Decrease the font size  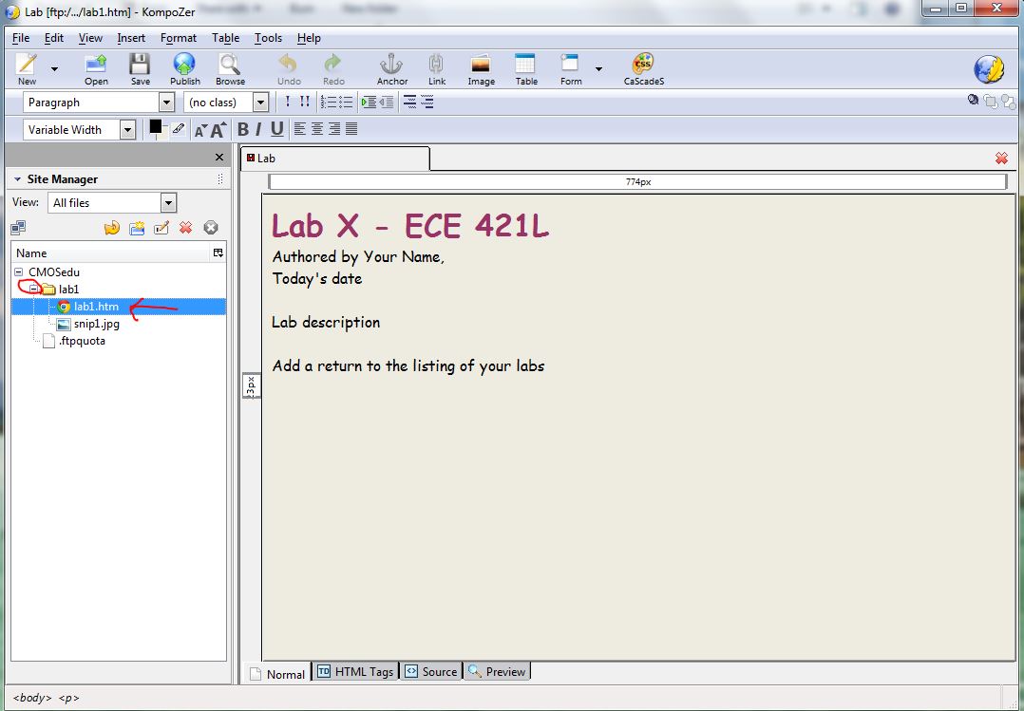tap(200, 131)
